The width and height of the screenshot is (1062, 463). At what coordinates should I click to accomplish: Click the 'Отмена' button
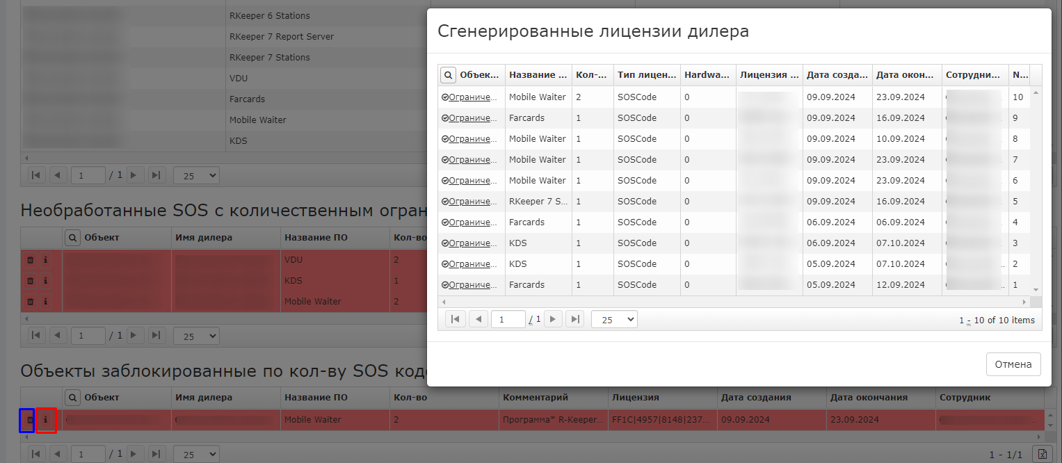[1013, 364]
